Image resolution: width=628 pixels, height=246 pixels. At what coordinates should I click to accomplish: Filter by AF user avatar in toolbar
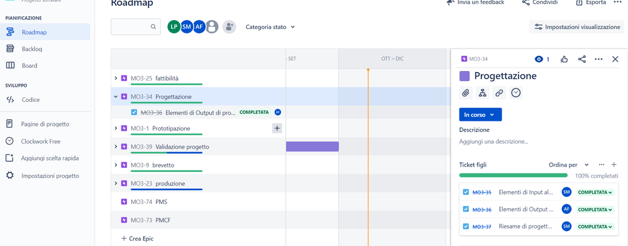pyautogui.click(x=199, y=27)
